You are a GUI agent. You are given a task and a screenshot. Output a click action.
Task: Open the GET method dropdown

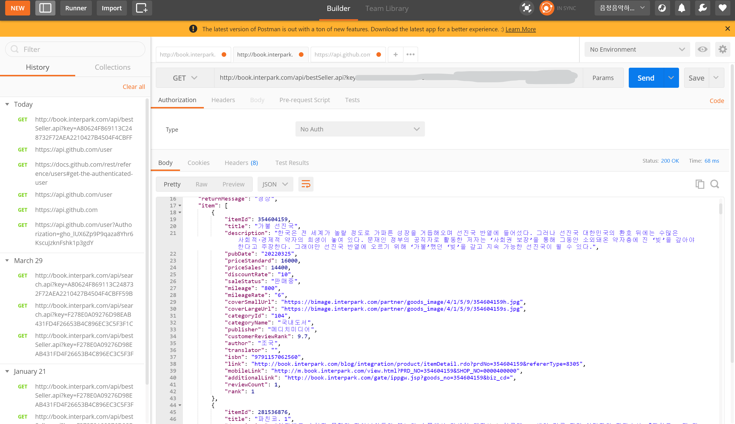point(185,78)
